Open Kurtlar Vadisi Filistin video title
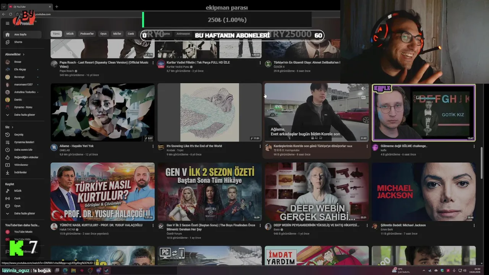 click(x=198, y=63)
